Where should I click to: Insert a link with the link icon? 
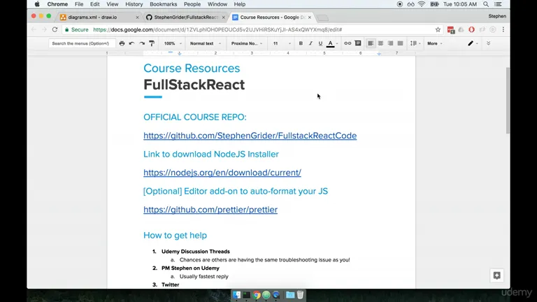tap(348, 43)
